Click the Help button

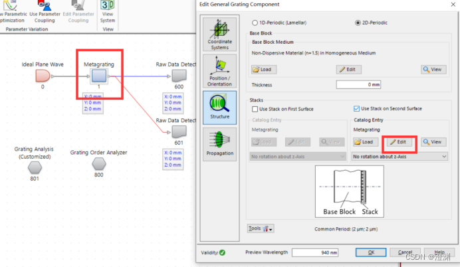[x=439, y=252]
